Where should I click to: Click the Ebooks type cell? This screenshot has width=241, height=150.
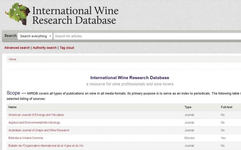tap(189, 138)
